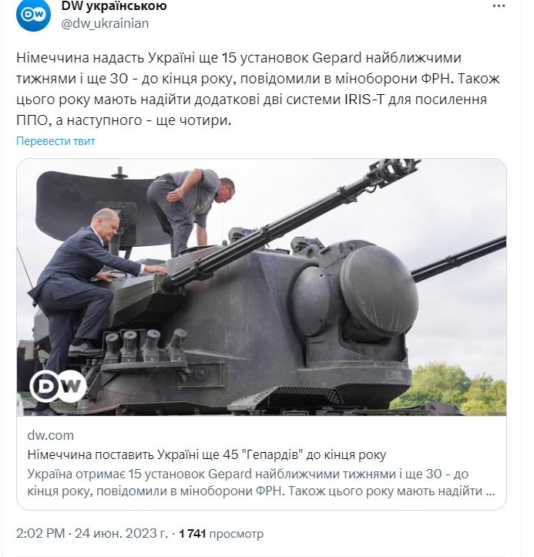Click the DW українською account name
This screenshot has width=534, height=557.
[114, 5]
